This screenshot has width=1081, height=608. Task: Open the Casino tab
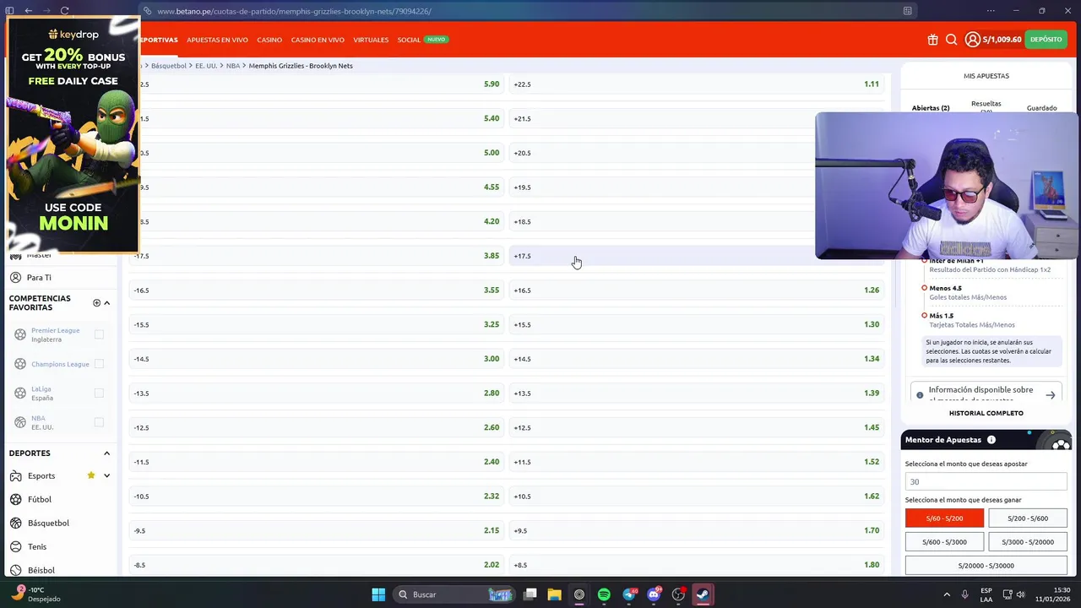click(x=269, y=40)
